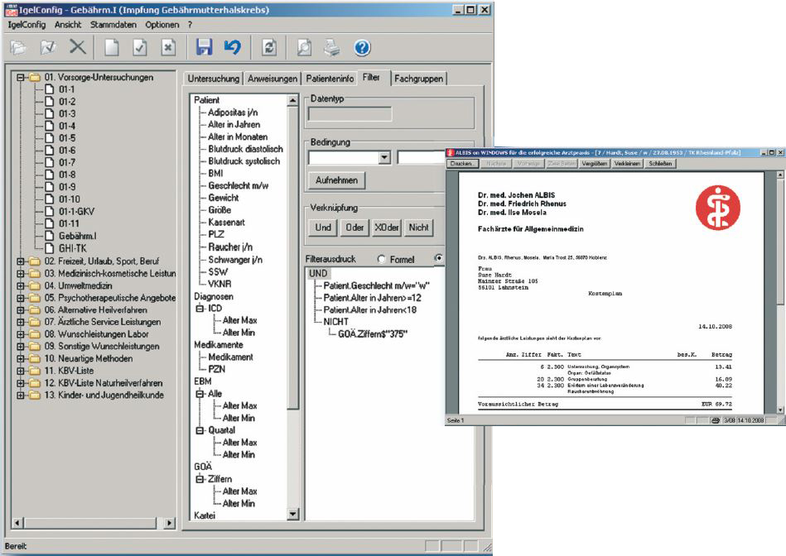
Task: Click the Oder link button
Action: pyautogui.click(x=354, y=228)
